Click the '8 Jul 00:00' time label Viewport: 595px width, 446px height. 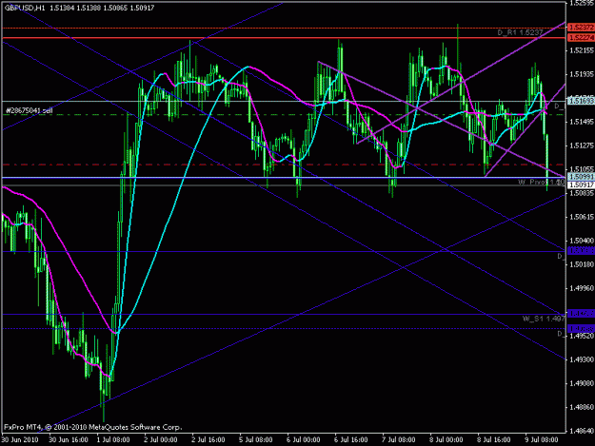(446, 439)
